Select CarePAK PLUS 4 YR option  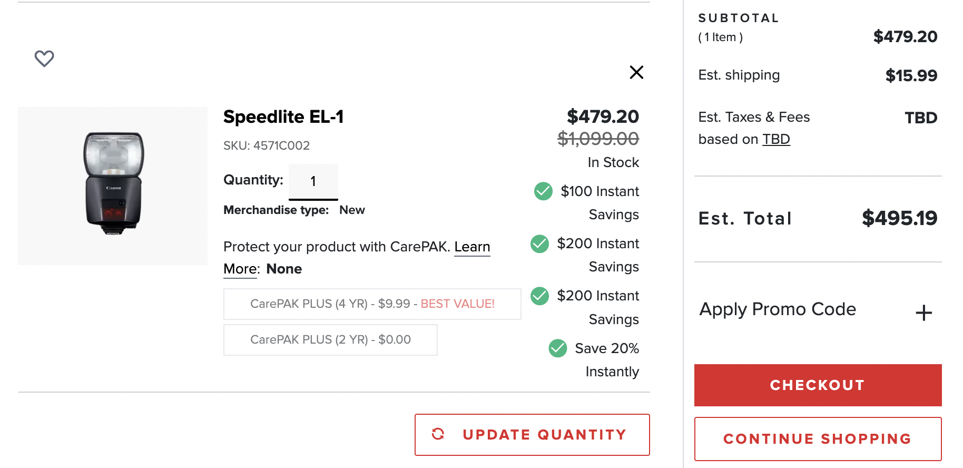point(372,304)
